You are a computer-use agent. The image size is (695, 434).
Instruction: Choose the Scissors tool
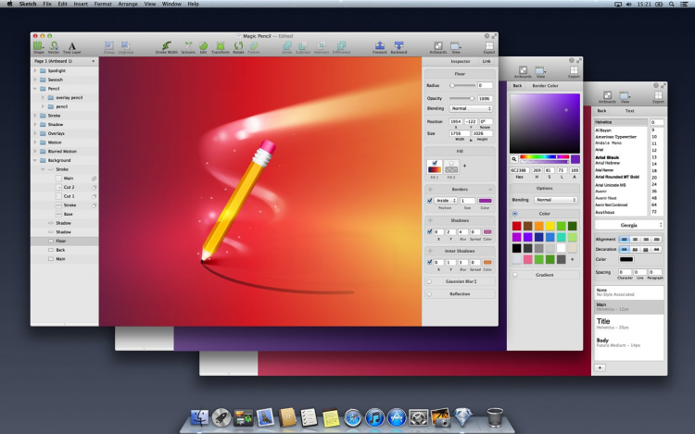pos(188,44)
